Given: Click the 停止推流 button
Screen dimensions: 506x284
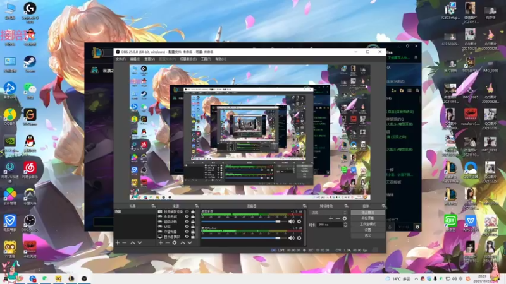Looking at the screenshot, I should 367,213.
